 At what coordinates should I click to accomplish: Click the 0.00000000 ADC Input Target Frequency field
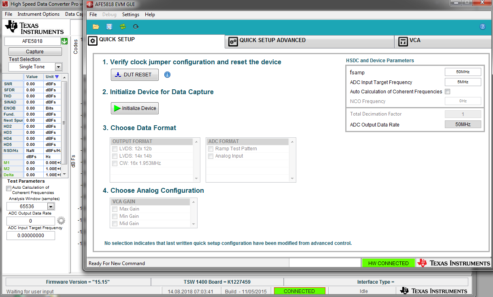click(x=31, y=236)
